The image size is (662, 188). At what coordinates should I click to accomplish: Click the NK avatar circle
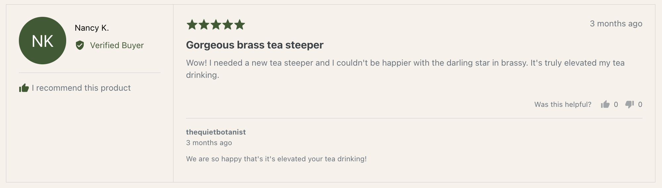42,41
